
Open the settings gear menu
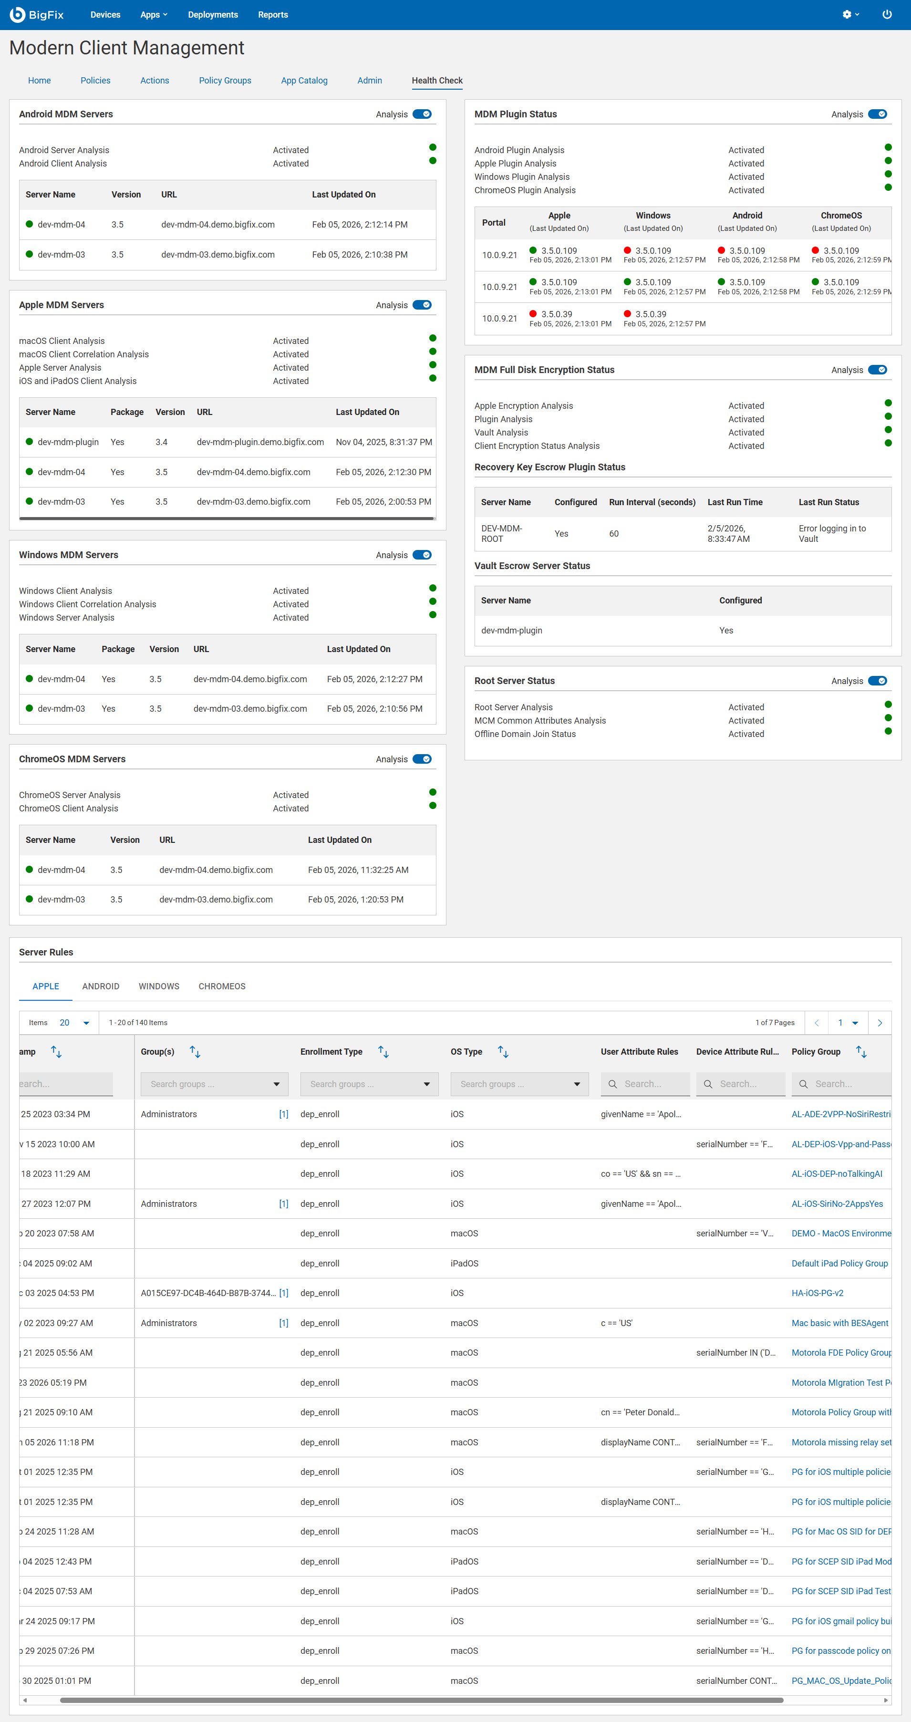click(x=850, y=15)
